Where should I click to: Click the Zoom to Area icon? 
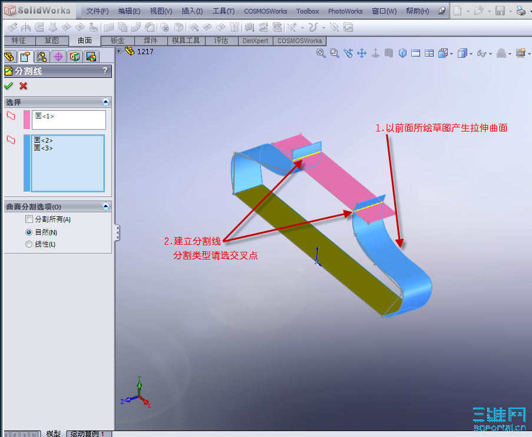pos(335,53)
